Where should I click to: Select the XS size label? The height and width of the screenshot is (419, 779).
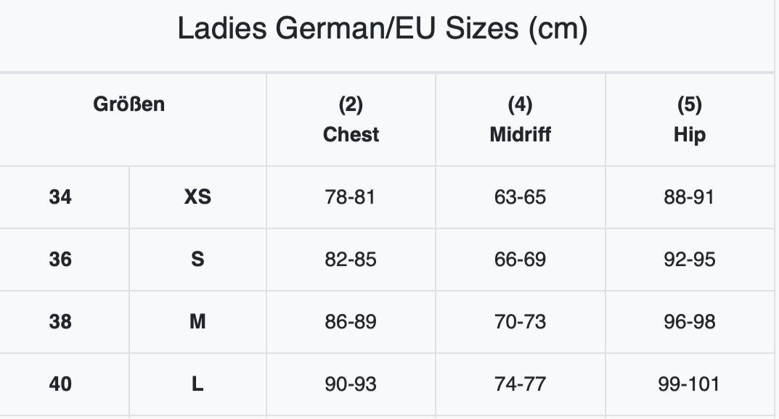[197, 197]
